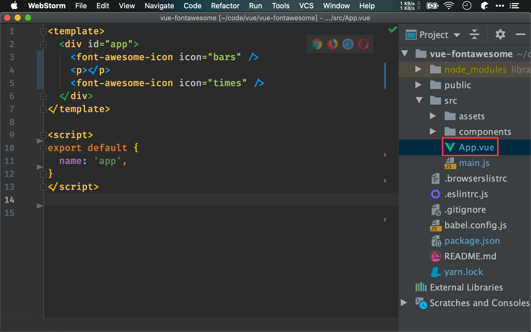Open page in Safari browser icon
This screenshot has height=332, width=531.
point(348,44)
